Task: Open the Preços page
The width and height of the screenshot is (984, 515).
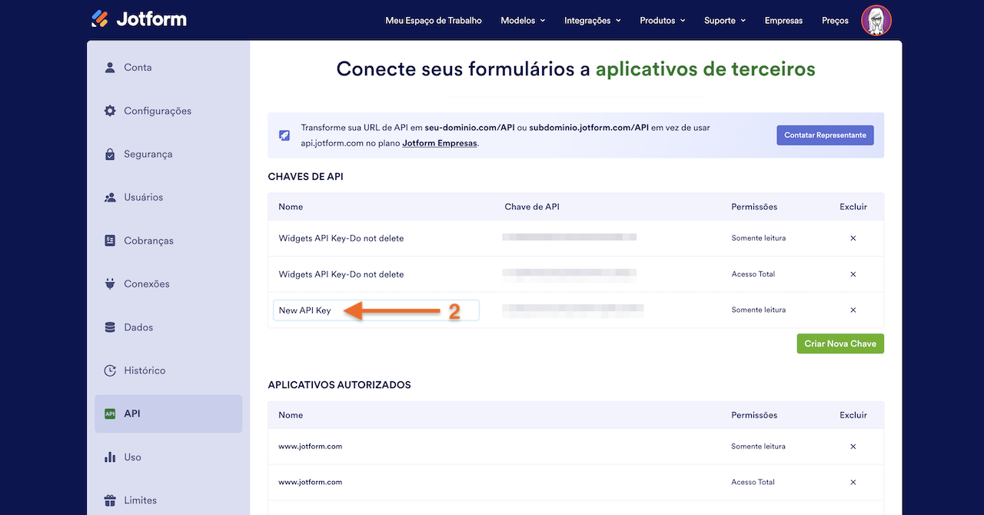Action: (835, 21)
